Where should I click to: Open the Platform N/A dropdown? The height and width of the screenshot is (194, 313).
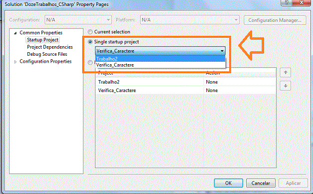pos(189,20)
